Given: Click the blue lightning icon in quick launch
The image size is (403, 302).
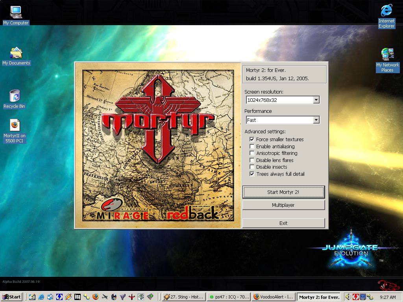Looking at the screenshot, I should pyautogui.click(x=59, y=297).
